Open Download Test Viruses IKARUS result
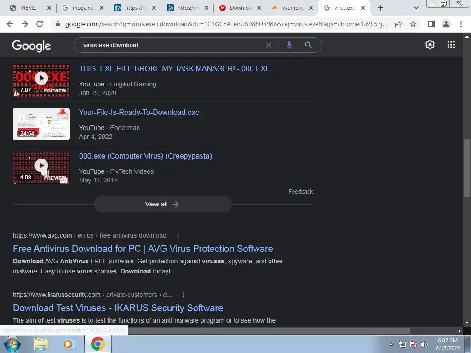The height and width of the screenshot is (353, 471). (118, 308)
